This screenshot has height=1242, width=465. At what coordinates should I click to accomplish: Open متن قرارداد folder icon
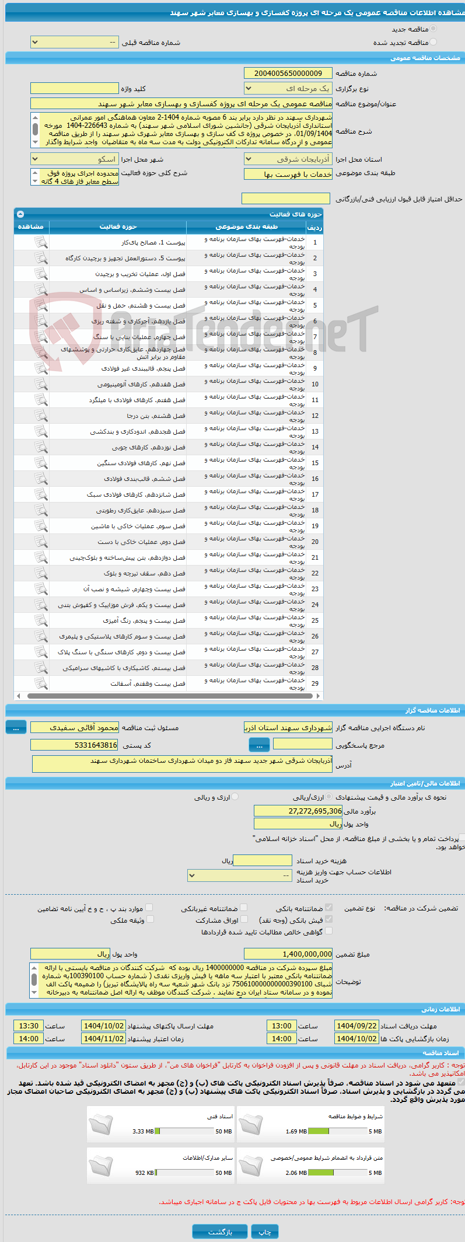(x=251, y=1166)
